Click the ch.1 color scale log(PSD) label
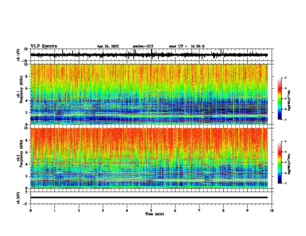Image resolution: width=306 pixels, height=236 pixels. point(289,100)
